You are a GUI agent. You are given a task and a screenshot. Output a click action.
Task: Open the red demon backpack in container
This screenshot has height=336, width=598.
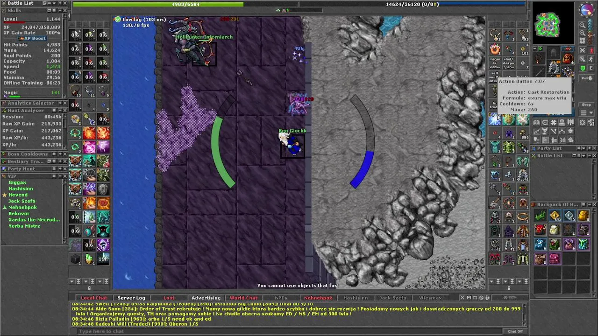click(x=541, y=229)
